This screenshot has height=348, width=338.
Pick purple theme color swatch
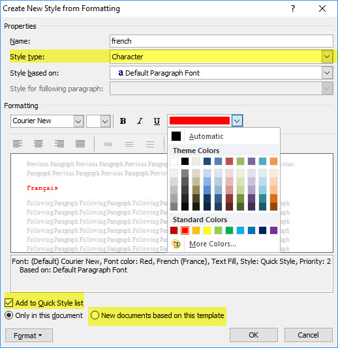click(x=252, y=162)
